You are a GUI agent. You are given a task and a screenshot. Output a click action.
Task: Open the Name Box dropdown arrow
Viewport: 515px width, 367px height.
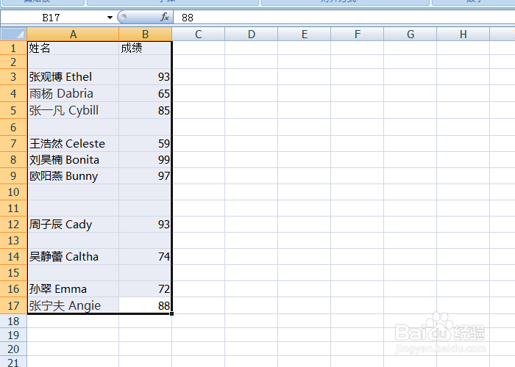coord(110,18)
